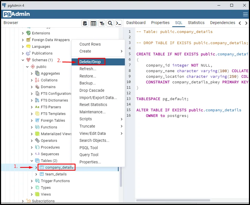Click the Search Objects magnifier icon

coord(110,23)
